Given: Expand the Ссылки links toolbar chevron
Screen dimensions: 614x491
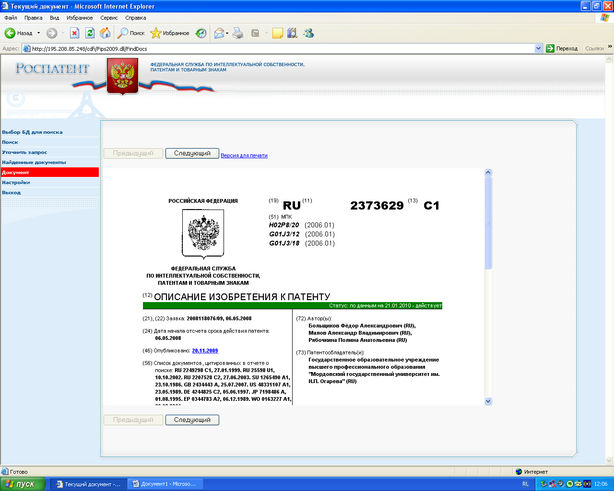Looking at the screenshot, I should click(x=610, y=47).
